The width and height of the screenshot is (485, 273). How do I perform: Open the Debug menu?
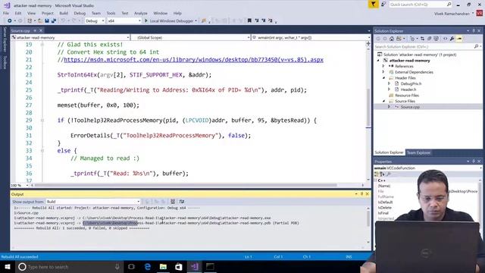tap(80, 14)
